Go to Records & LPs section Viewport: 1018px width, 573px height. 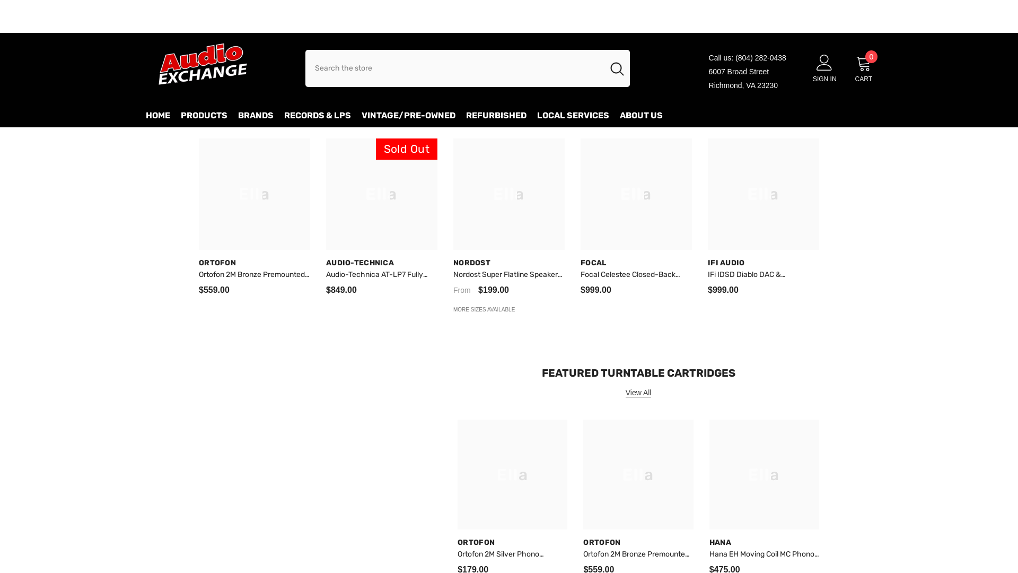[317, 116]
